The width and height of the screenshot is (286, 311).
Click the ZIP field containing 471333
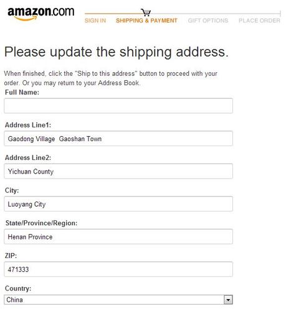coord(118,269)
